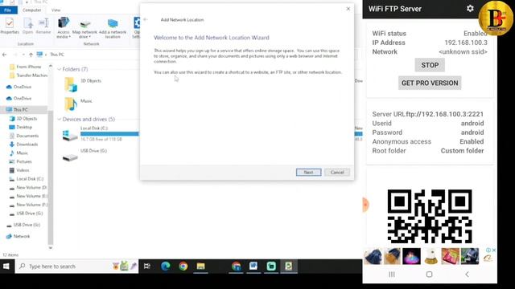
Task: Select Local Disk (C:) drive icon
Action: coord(70,136)
